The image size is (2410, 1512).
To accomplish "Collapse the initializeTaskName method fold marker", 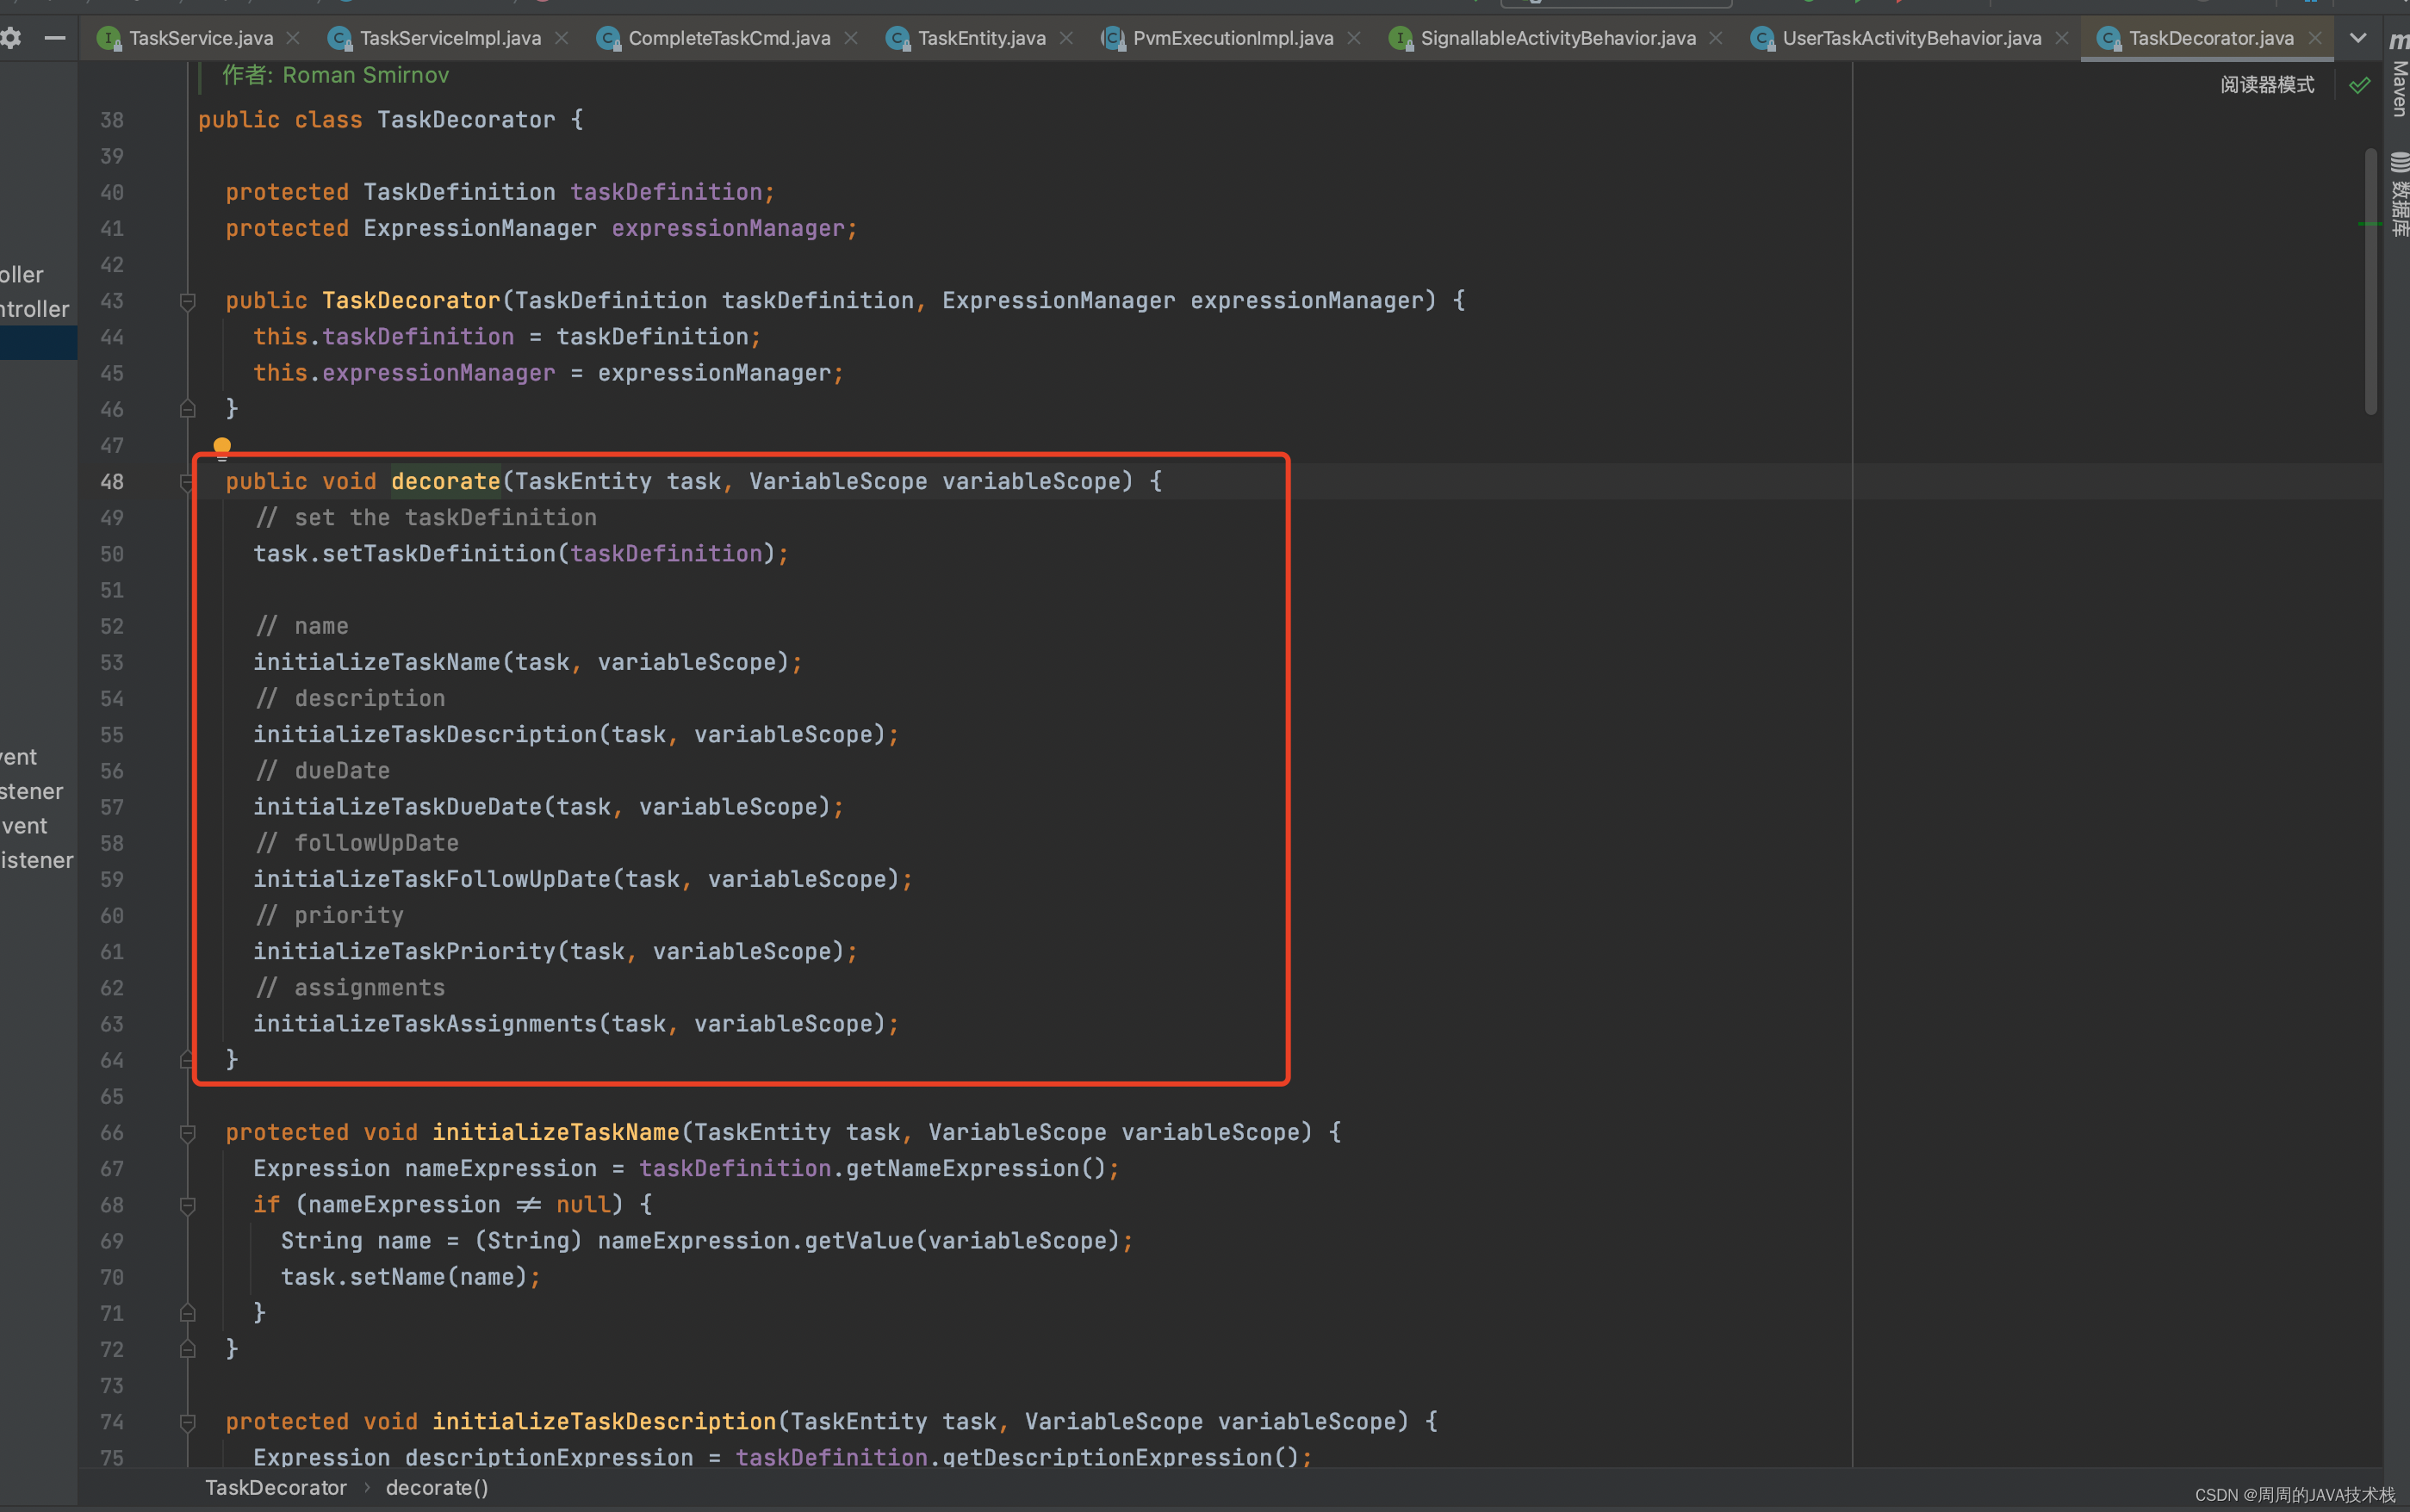I will pyautogui.click(x=187, y=1133).
